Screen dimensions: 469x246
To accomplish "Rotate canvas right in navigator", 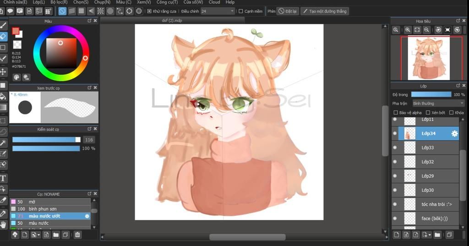I will (x=457, y=30).
